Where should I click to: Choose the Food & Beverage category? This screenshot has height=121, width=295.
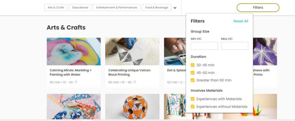pyautogui.click(x=156, y=7)
